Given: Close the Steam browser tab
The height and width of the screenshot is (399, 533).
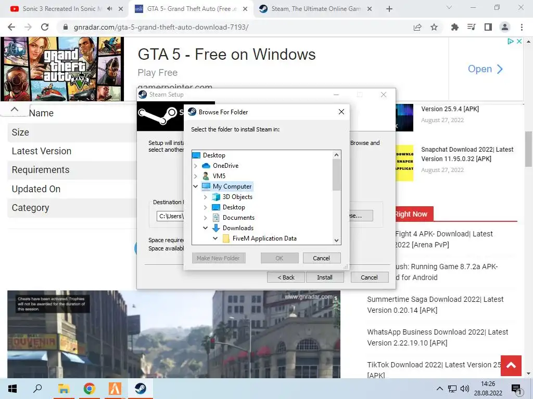Looking at the screenshot, I should point(370,9).
